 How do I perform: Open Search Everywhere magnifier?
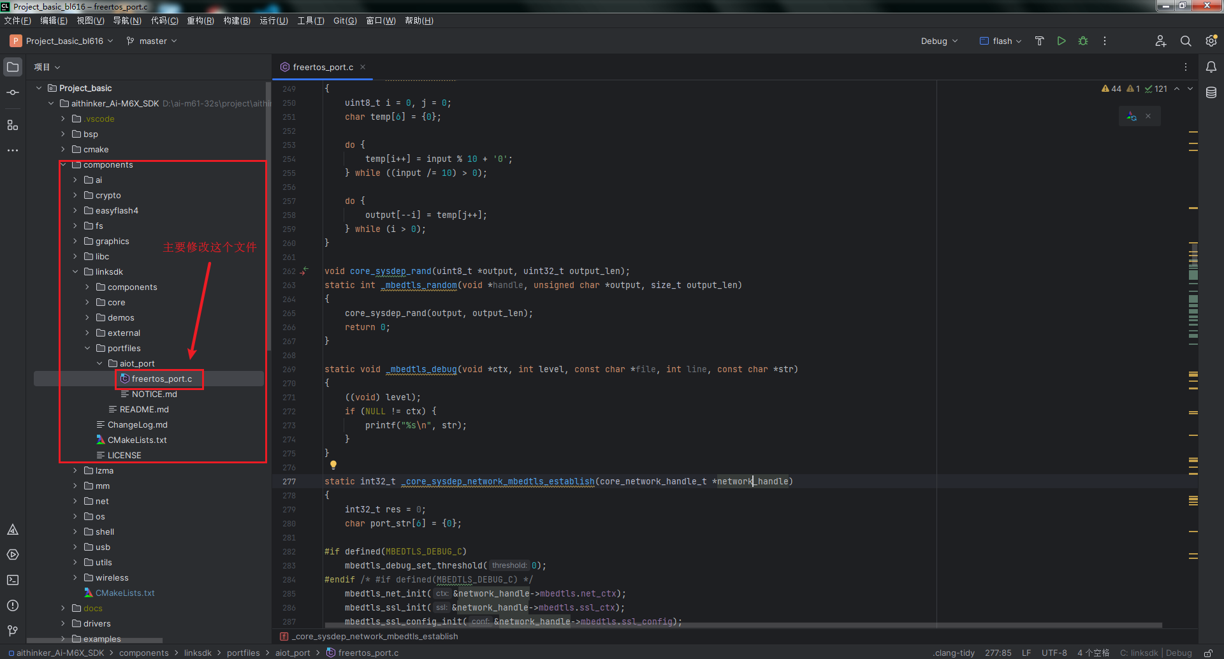click(1186, 41)
